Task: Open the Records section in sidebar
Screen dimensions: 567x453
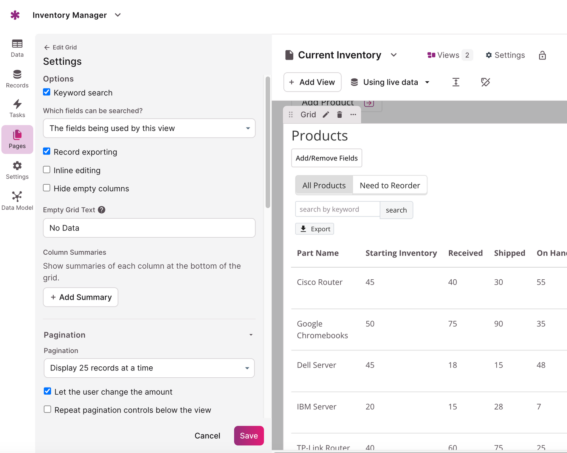Action: [x=17, y=79]
